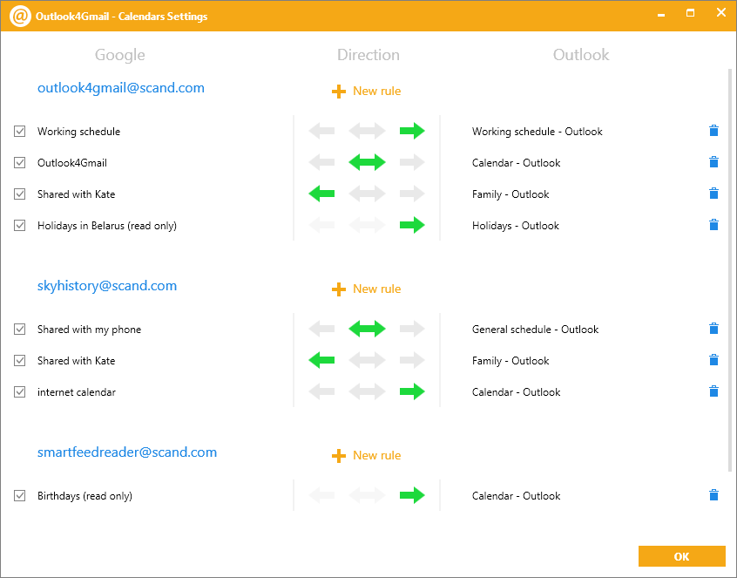
Task: Choose left arrow for Outlook4Gmail row
Action: [x=321, y=162]
